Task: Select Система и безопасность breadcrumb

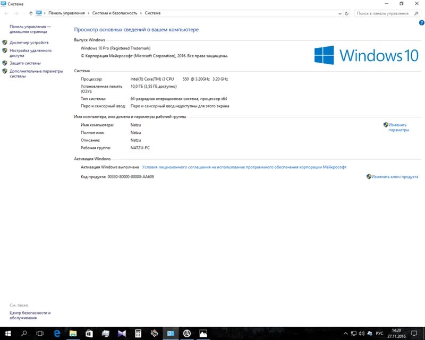Action: 115,13
